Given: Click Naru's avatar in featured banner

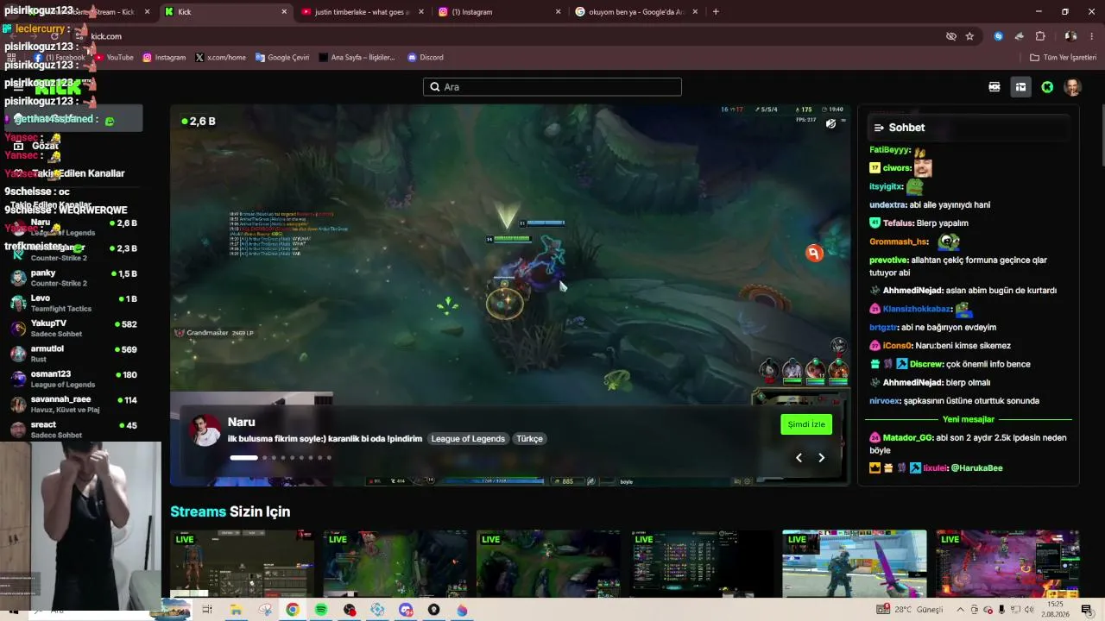Looking at the screenshot, I should (x=205, y=430).
